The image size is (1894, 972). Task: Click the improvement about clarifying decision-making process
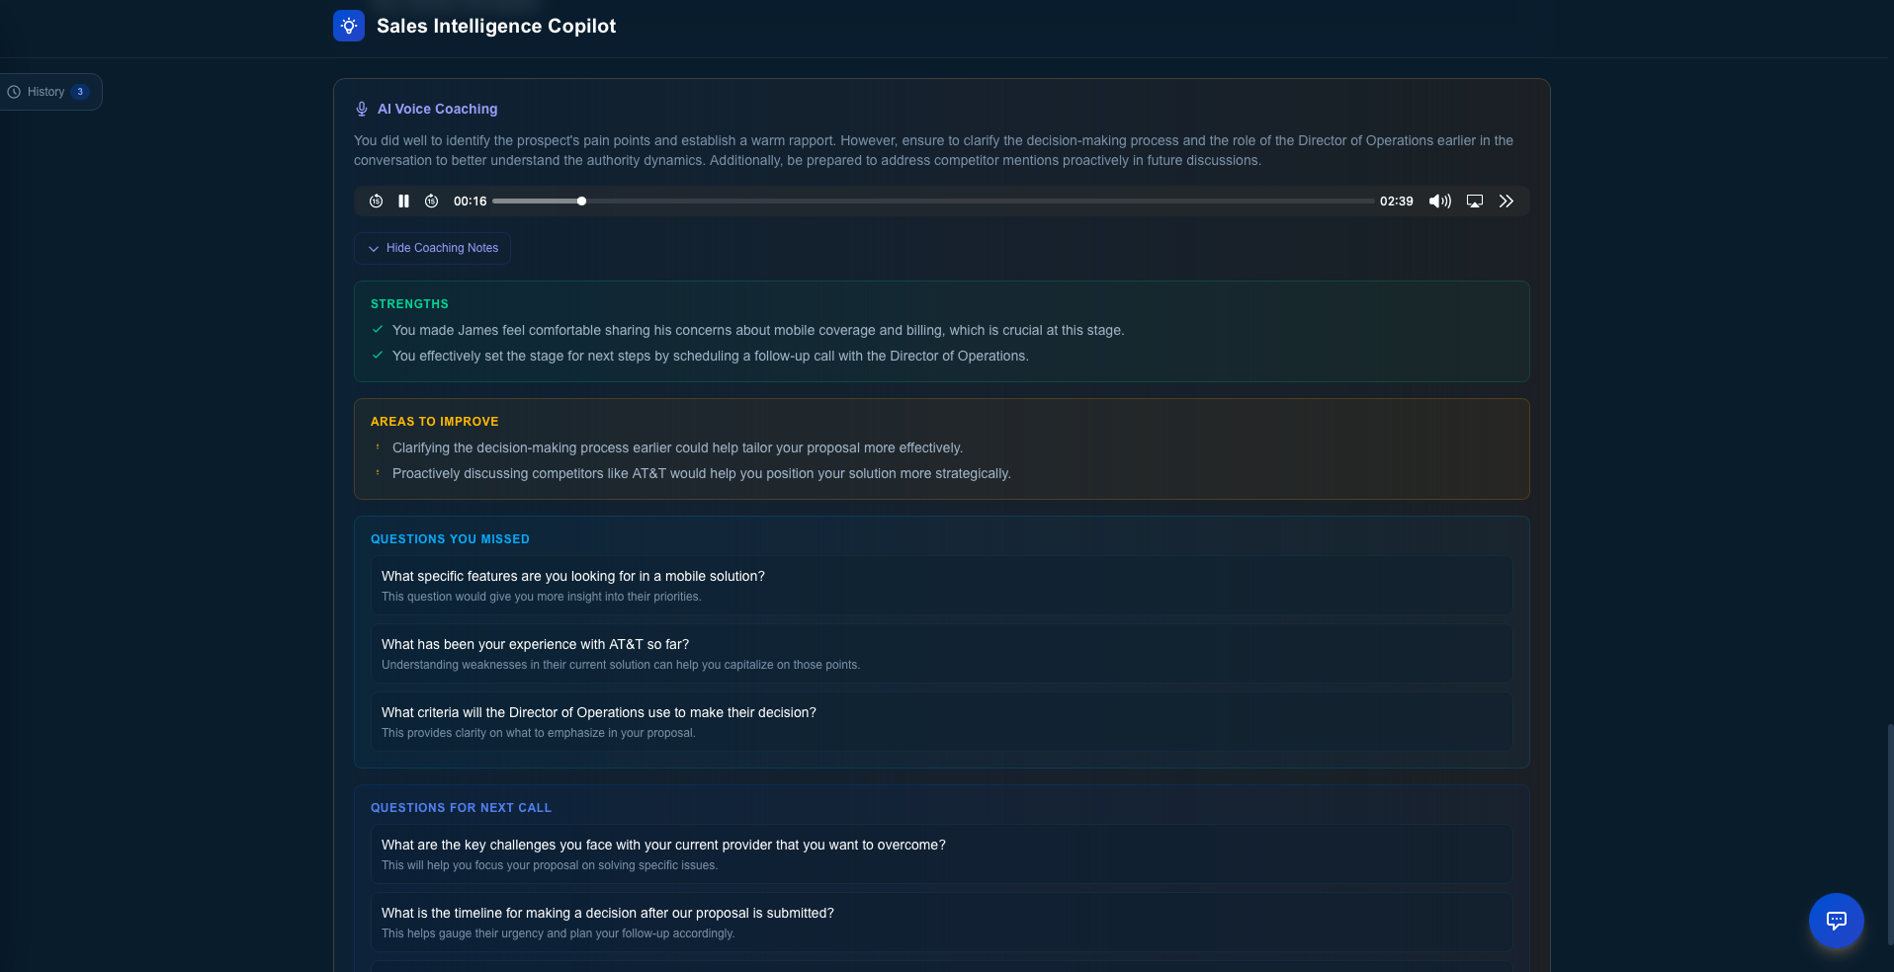[x=677, y=447]
